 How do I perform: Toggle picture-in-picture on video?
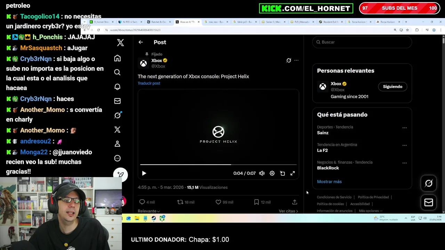click(x=282, y=173)
